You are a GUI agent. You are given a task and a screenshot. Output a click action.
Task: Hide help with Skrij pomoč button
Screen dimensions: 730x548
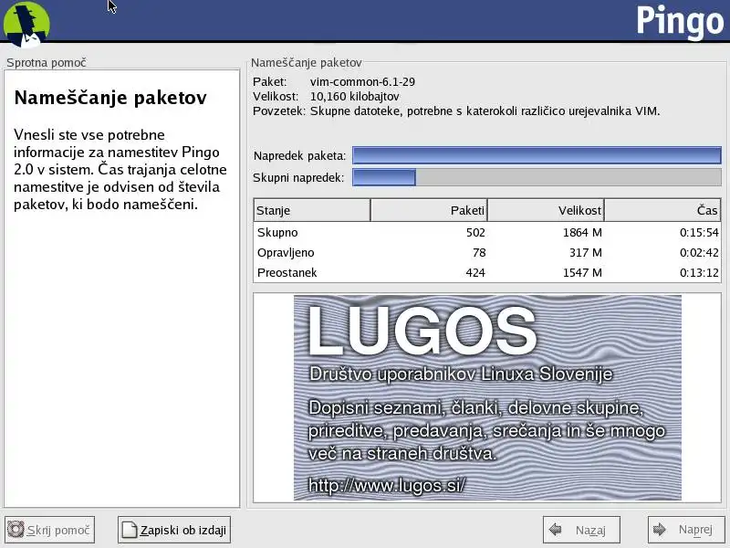50,530
